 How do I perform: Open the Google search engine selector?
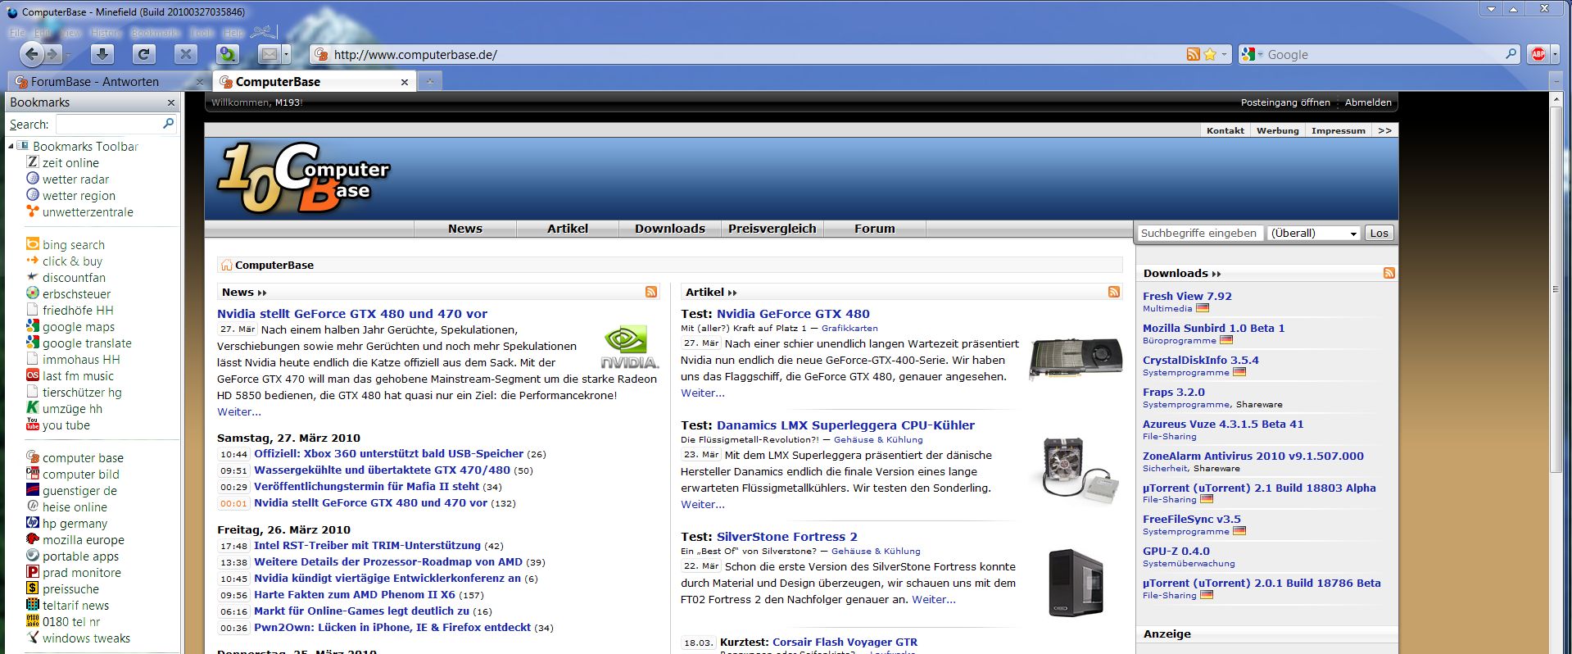(1253, 54)
